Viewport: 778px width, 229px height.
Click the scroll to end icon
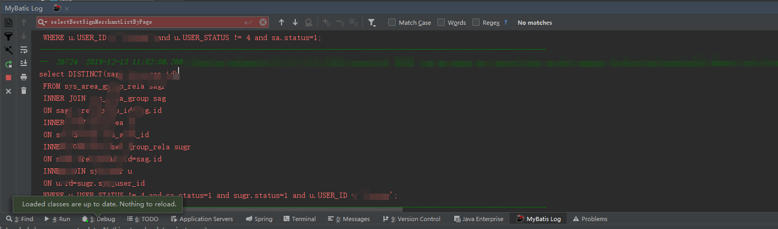[x=24, y=63]
